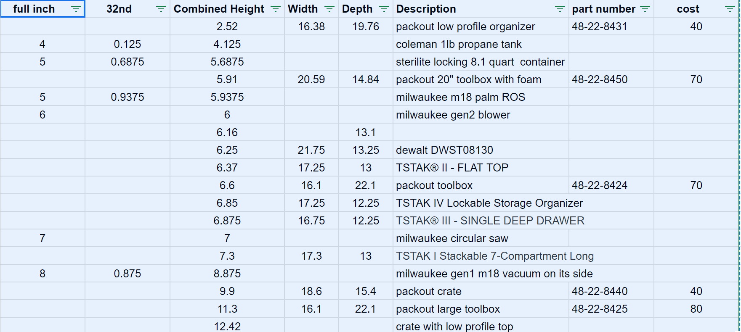Click the width value 20.59

pos(311,79)
